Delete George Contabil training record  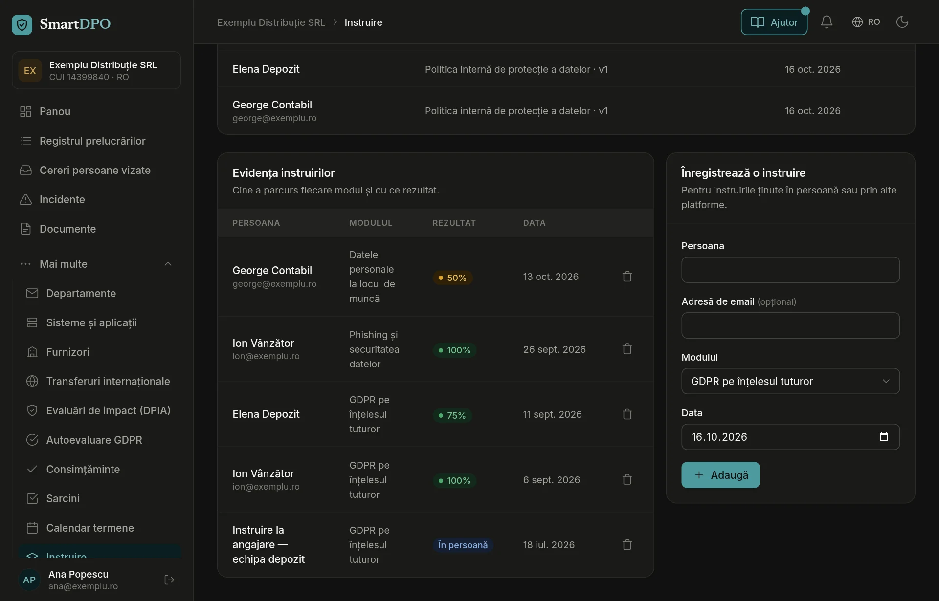tap(627, 277)
